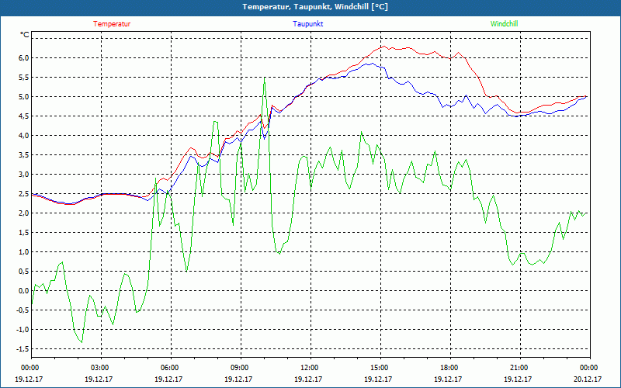Click the chart title 'Temperatur, Taupunkt, Windchill [°C]'

[315, 7]
